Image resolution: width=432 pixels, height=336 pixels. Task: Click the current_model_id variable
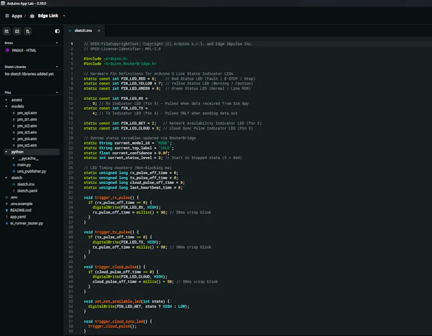(x=132, y=143)
